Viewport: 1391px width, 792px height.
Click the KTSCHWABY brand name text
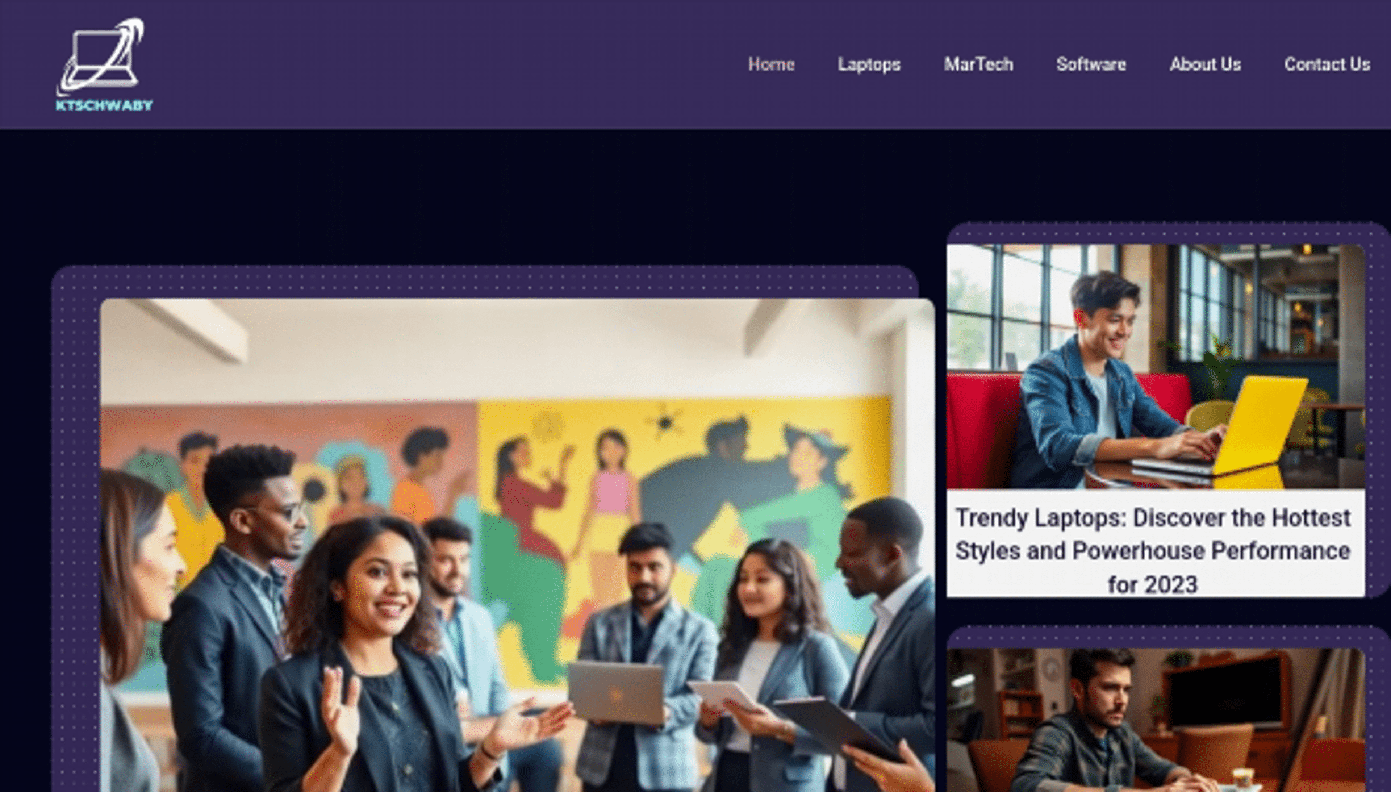coord(104,105)
